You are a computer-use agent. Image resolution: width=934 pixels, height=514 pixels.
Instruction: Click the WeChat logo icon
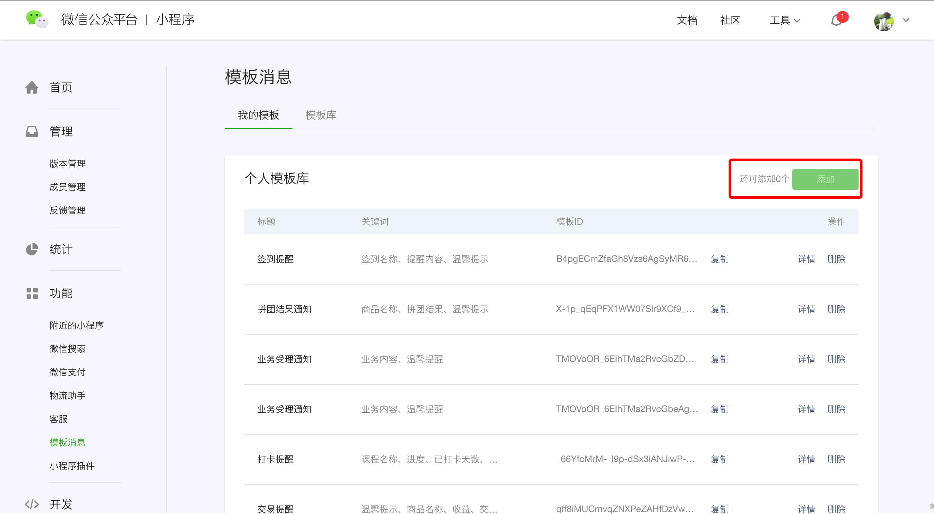click(37, 19)
